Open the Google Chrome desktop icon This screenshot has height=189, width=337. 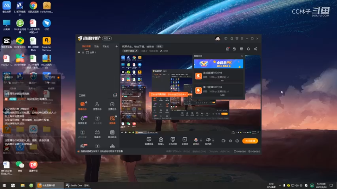(x=33, y=7)
